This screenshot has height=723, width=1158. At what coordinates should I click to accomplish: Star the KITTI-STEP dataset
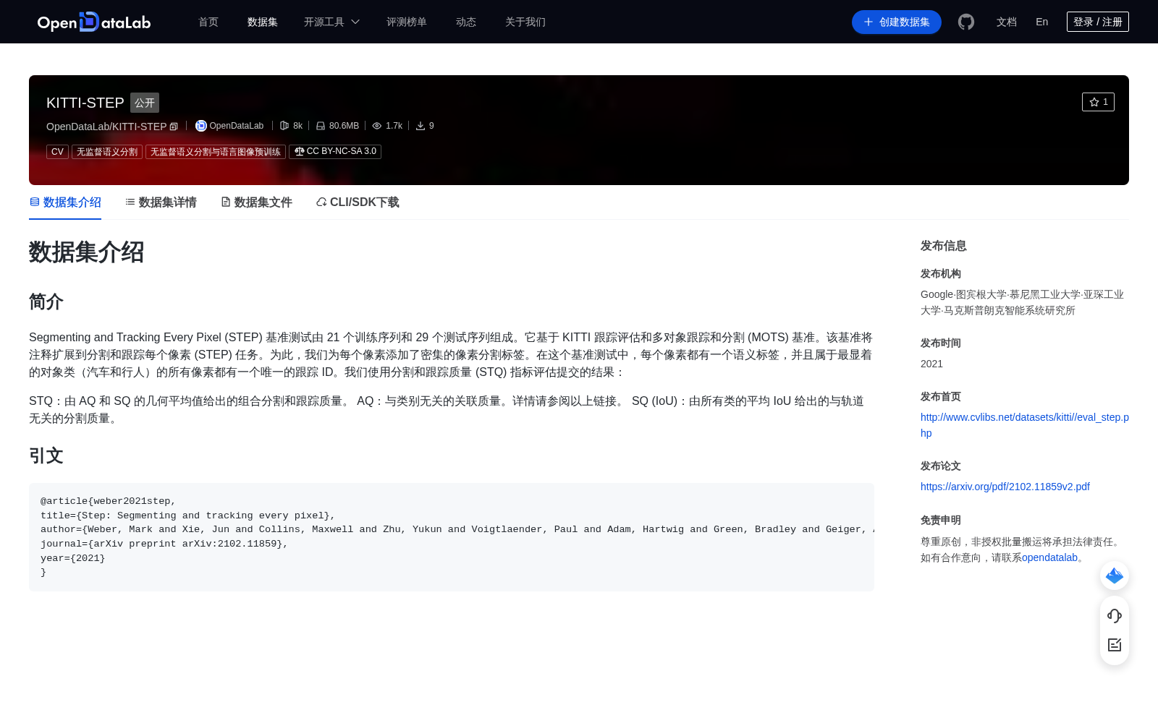click(x=1098, y=102)
